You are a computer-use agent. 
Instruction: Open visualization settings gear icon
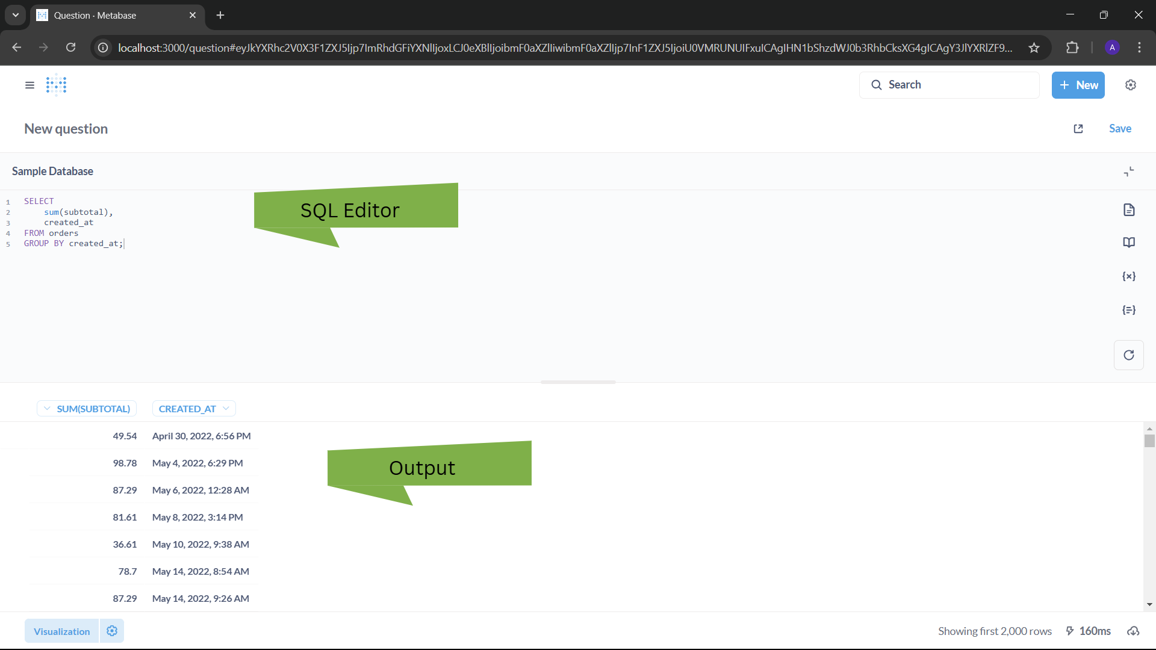pyautogui.click(x=112, y=631)
